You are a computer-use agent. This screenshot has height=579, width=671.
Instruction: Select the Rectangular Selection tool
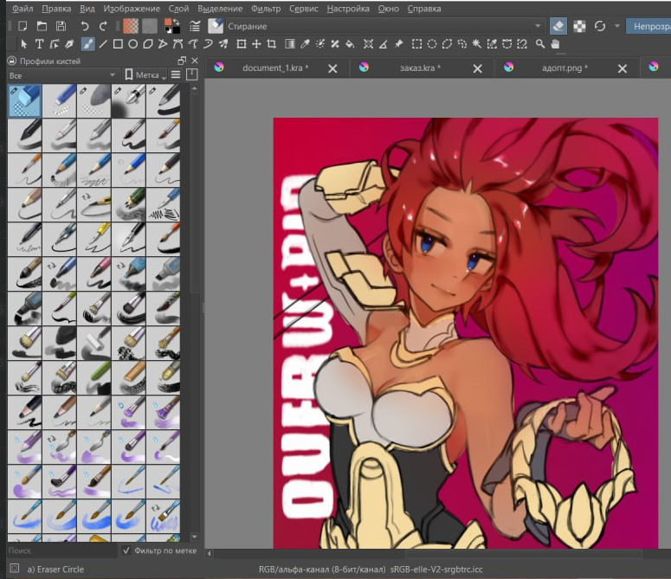click(416, 44)
